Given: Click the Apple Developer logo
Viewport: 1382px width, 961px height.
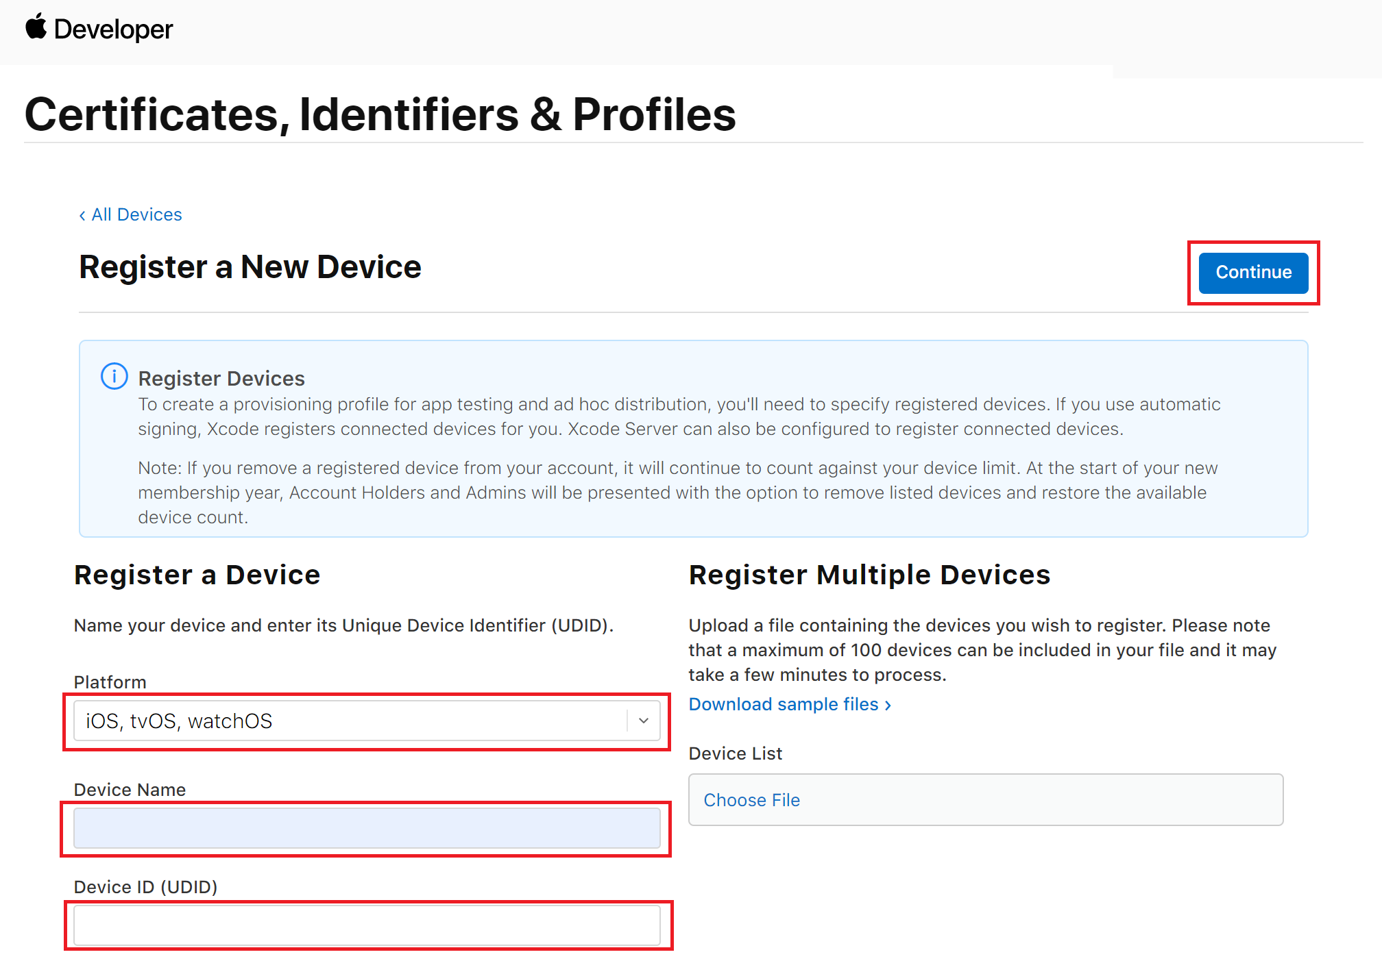Looking at the screenshot, I should [x=99, y=29].
